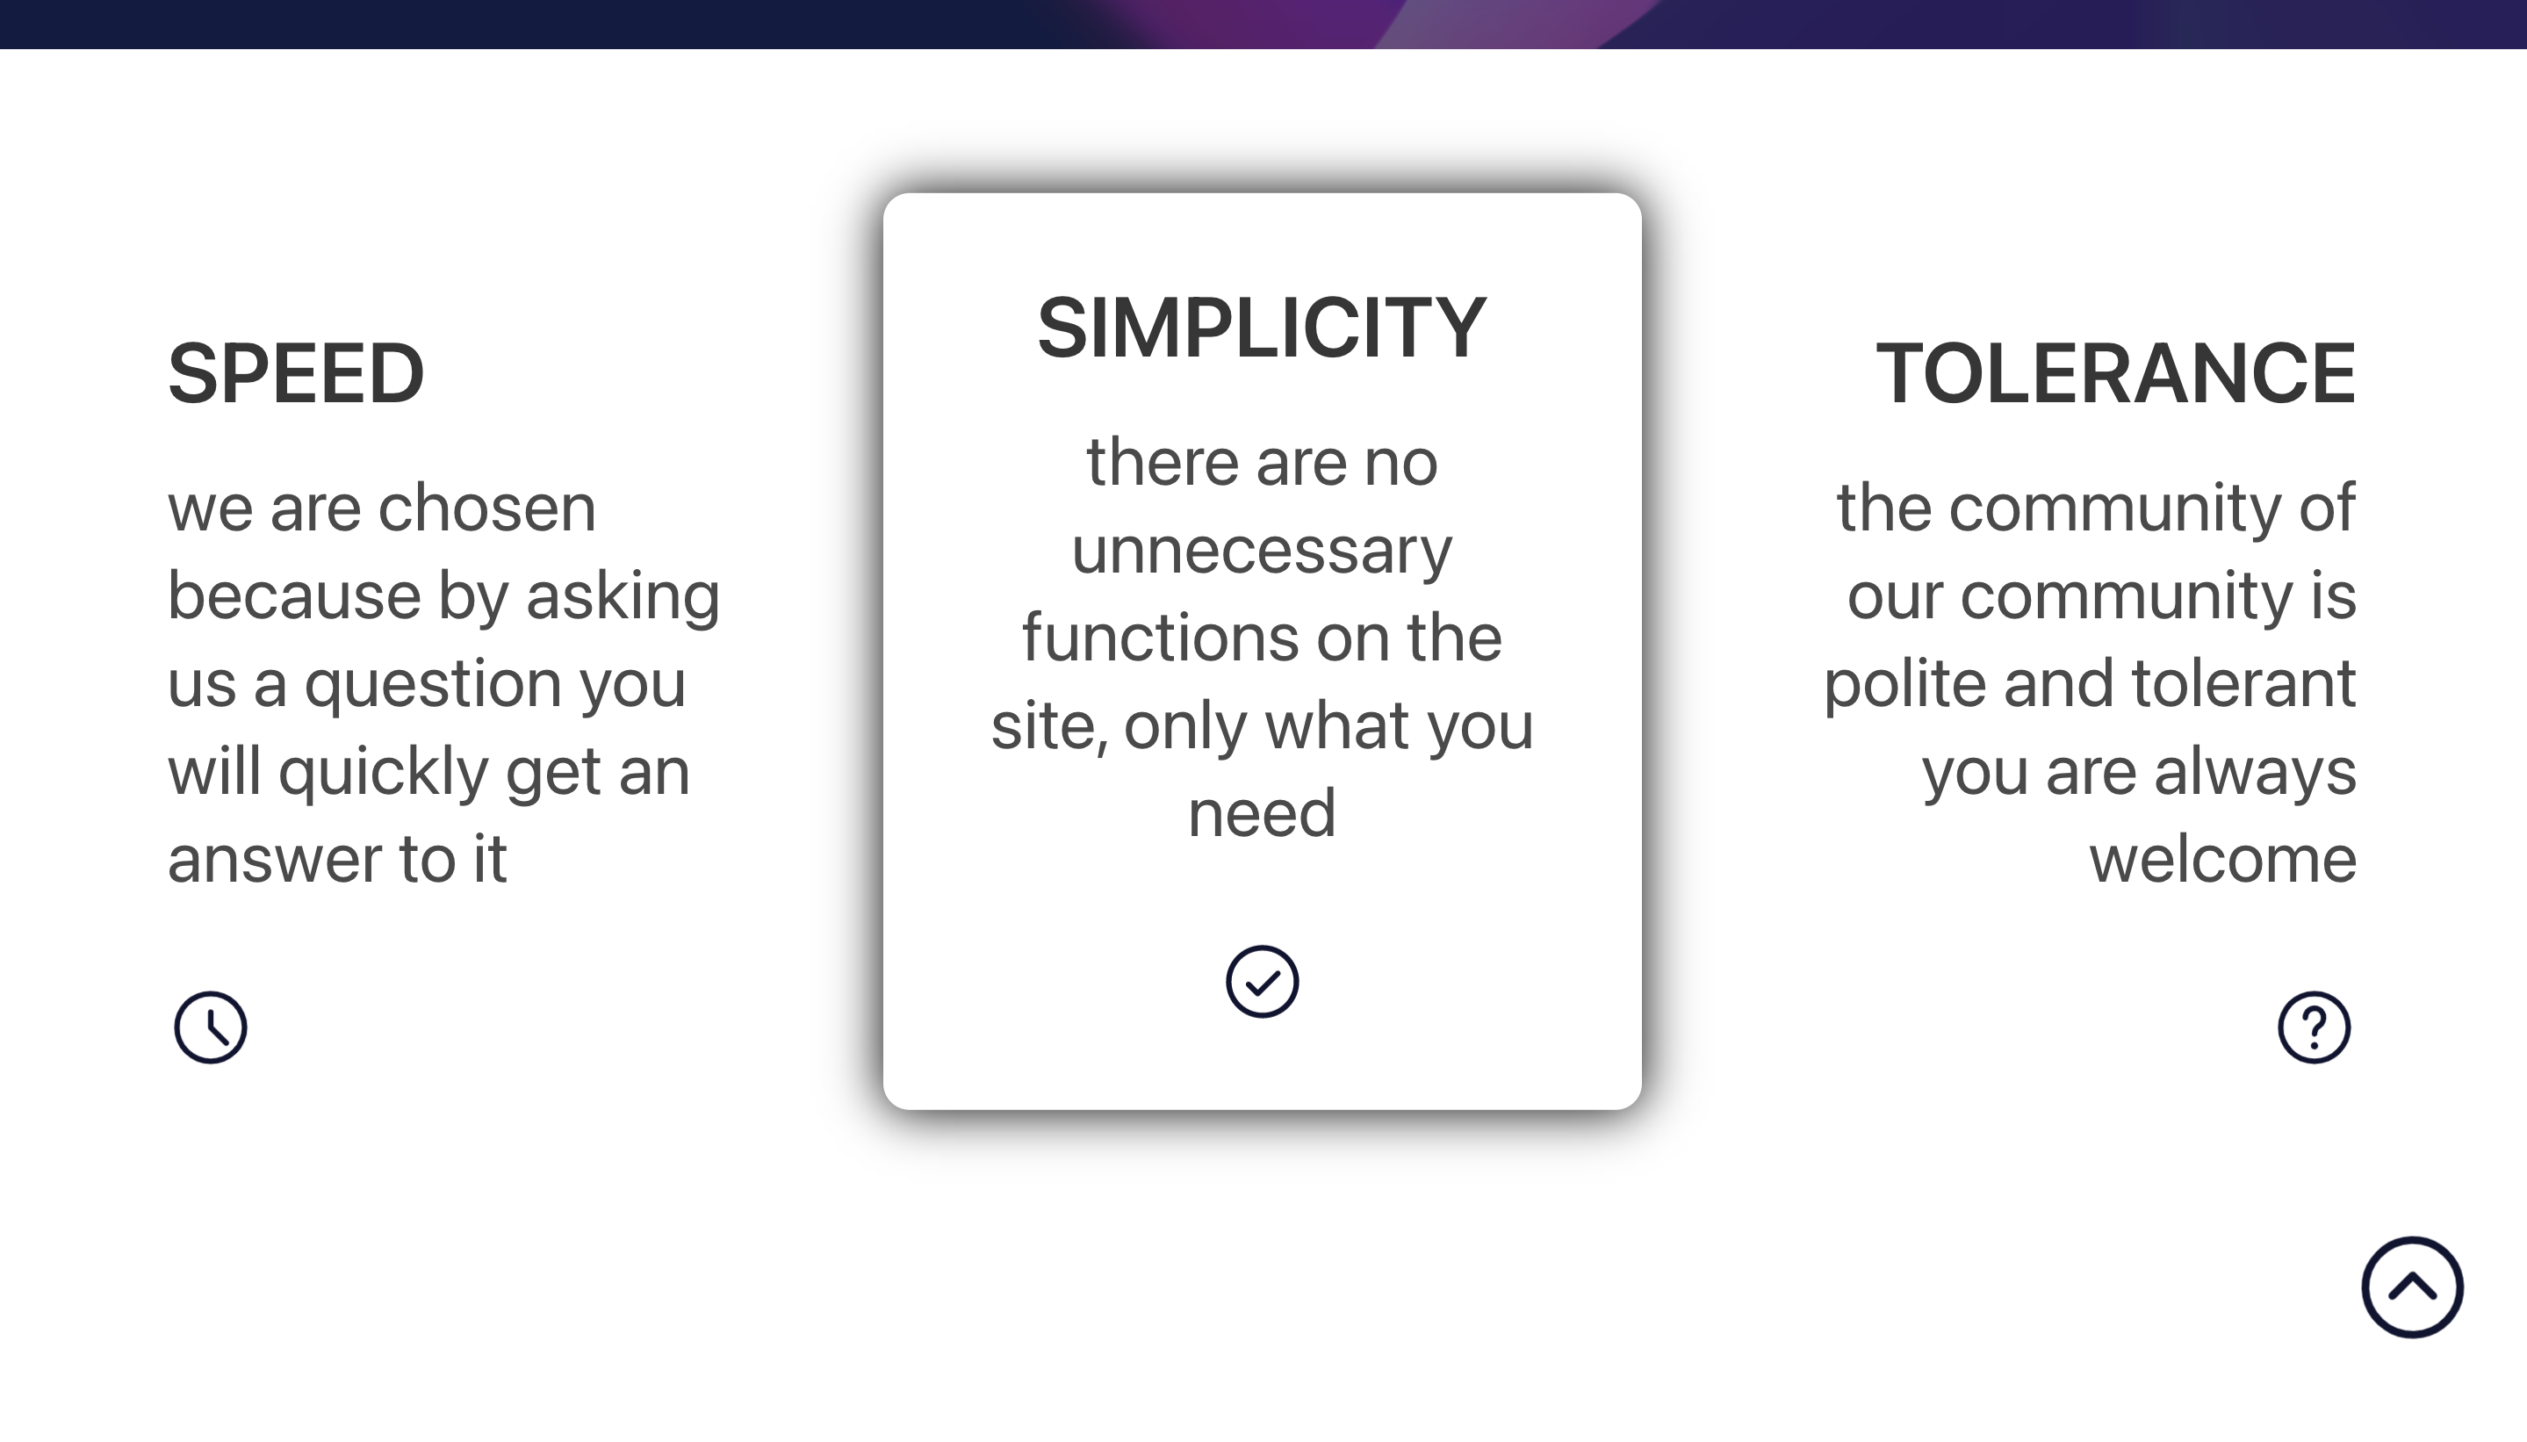Click the text 'answer to it'
This screenshot has width=2527, height=1442.
click(336, 858)
